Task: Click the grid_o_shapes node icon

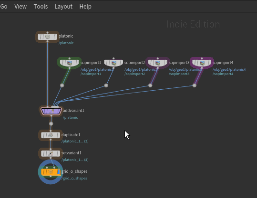Action: [x=51, y=172]
